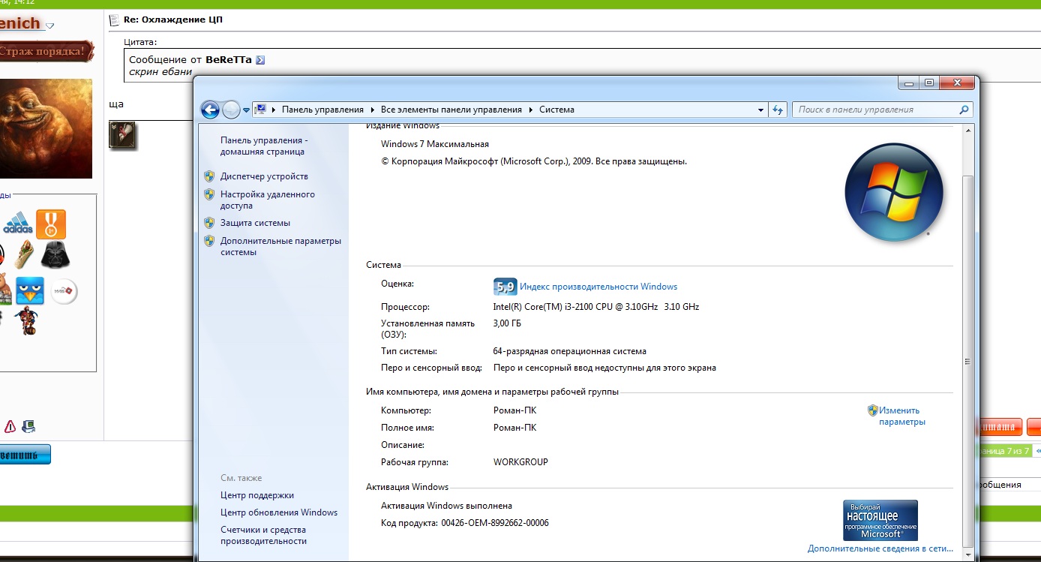
Task: Click the Darth Vader badge icon
Action: tap(54, 254)
